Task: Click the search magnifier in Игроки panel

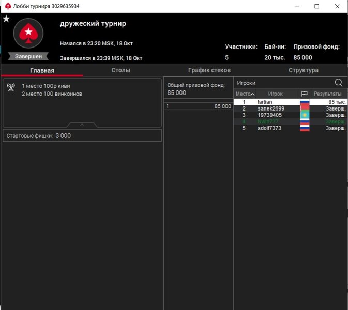Action: [x=339, y=83]
